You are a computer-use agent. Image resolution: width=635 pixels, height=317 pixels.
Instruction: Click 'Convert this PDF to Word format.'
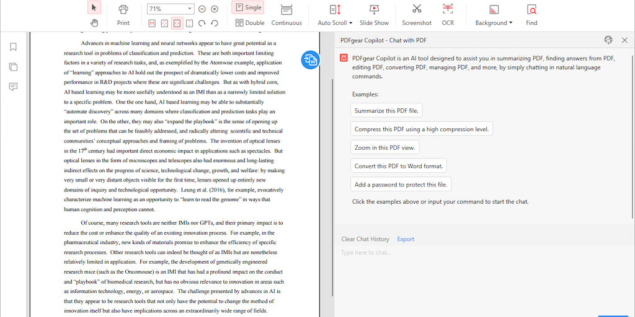pyautogui.click(x=399, y=166)
